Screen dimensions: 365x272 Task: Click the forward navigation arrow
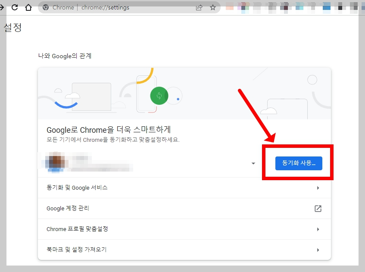pos(2,7)
